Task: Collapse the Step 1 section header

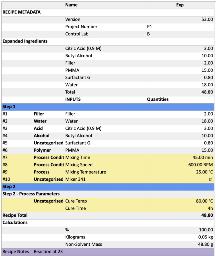Action: point(9,107)
